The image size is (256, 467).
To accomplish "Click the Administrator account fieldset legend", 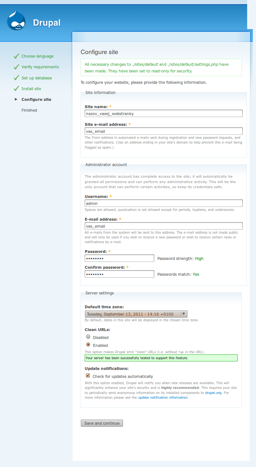I will pyautogui.click(x=106, y=165).
